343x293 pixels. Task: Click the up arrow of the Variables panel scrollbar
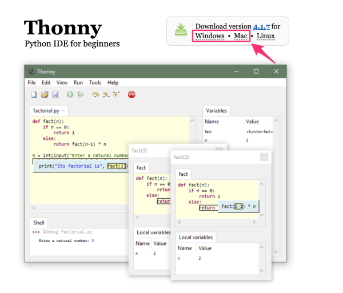pos(276,121)
